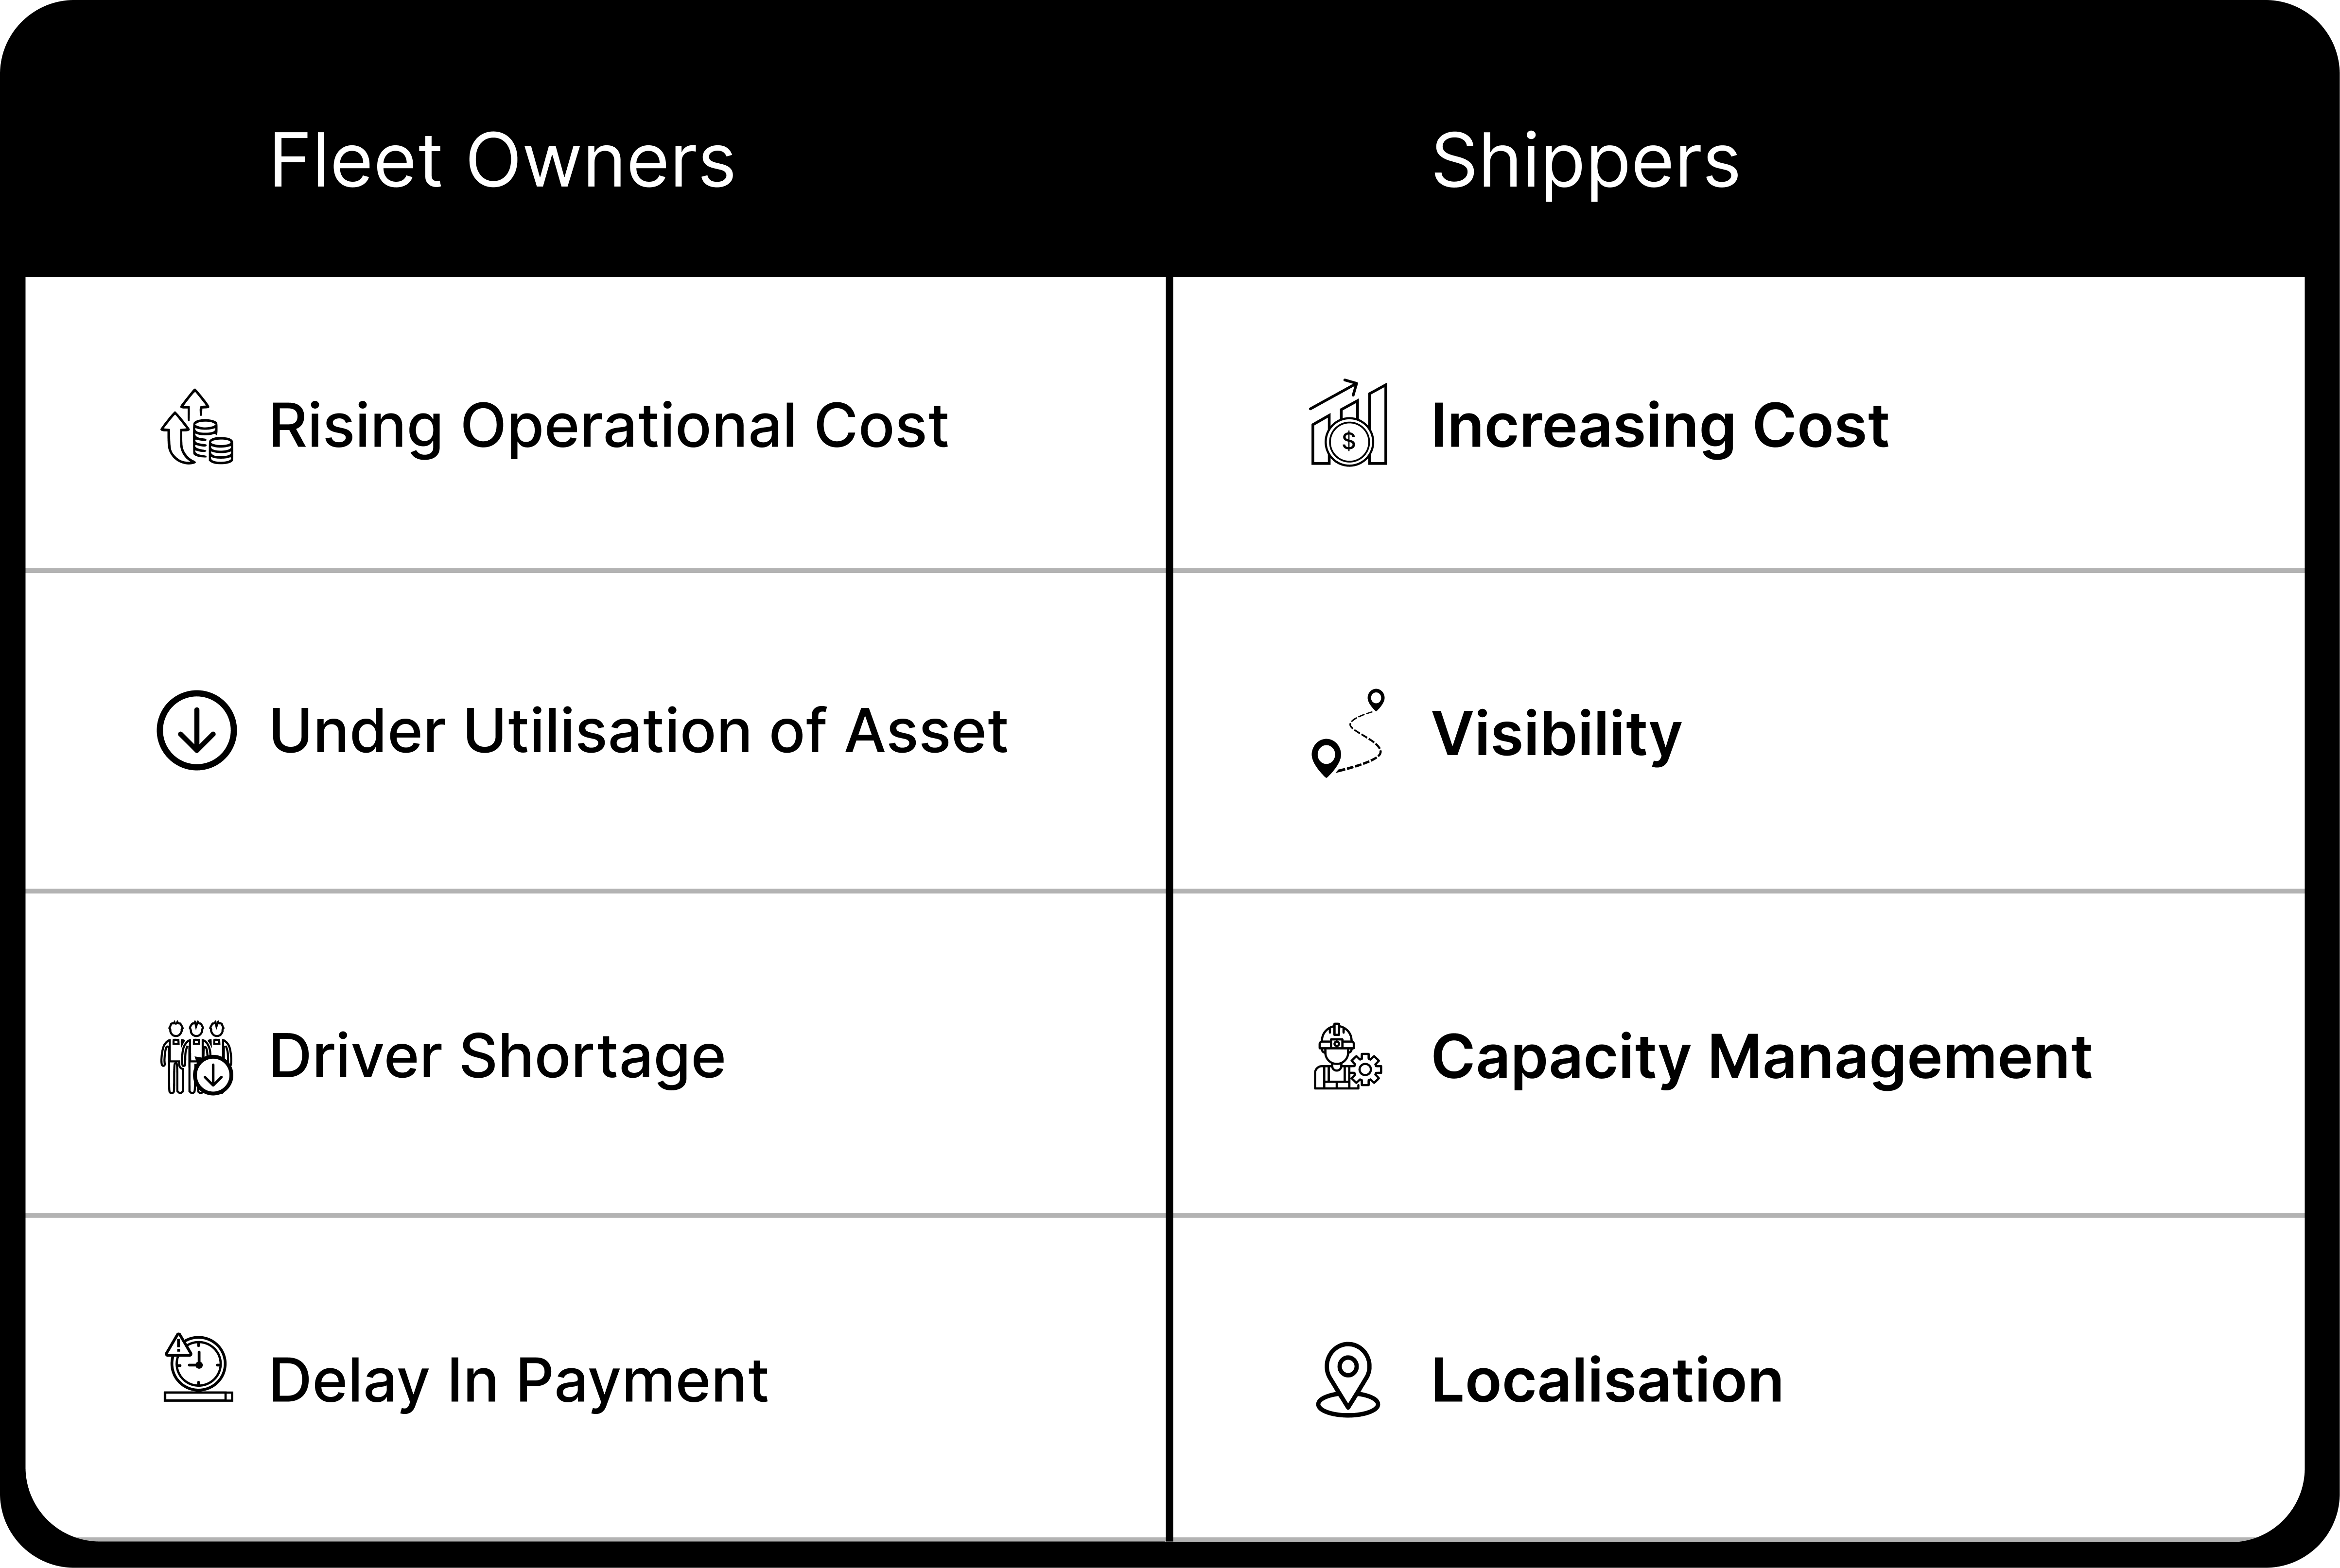Click the Localisation label
This screenshot has width=2340, height=1568.
pos(1607,1381)
